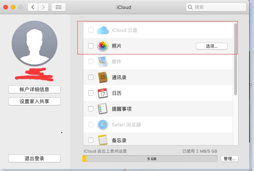This screenshot has height=171, width=254.
Task: Click the 备忘录 label
Action: coord(119,140)
